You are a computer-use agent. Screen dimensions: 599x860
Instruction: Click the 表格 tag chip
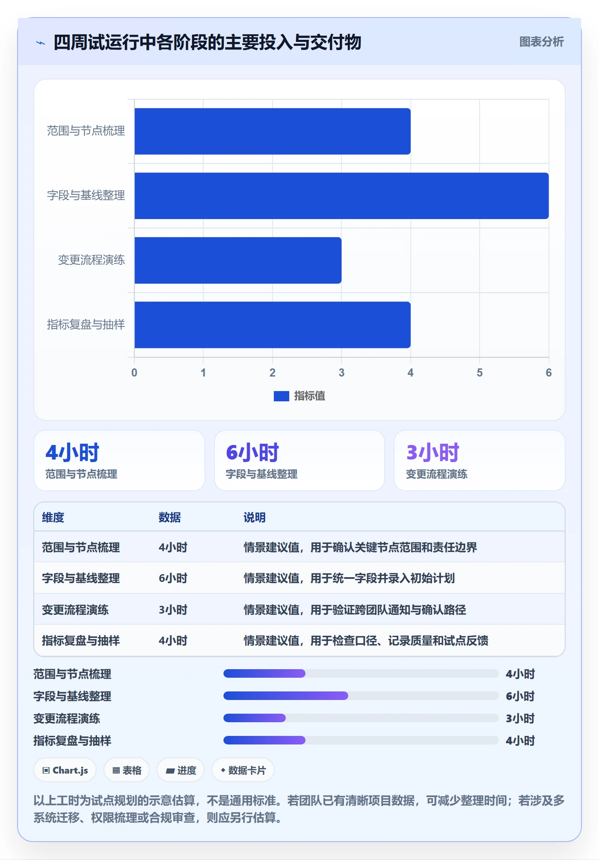point(127,770)
